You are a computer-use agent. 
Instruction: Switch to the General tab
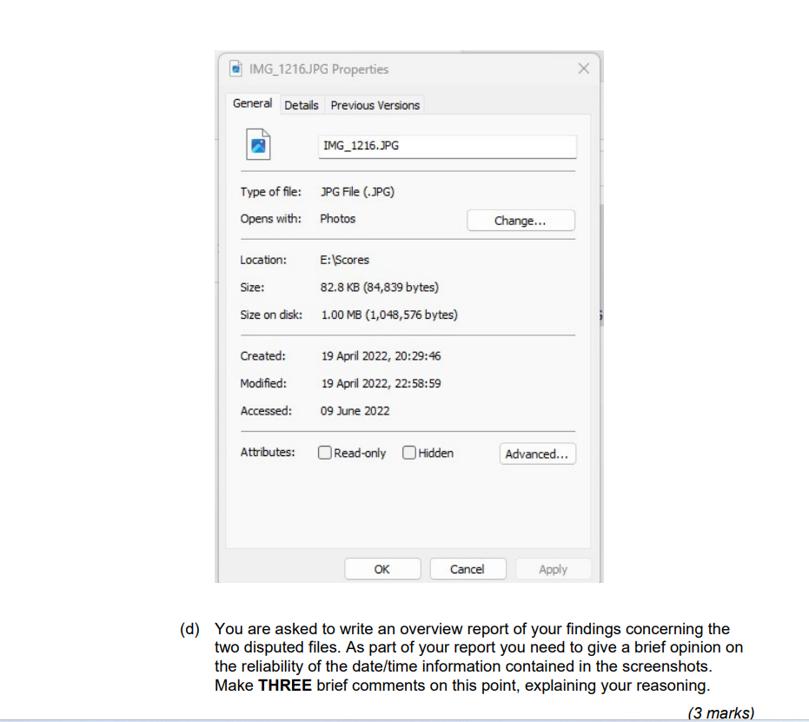tap(252, 103)
